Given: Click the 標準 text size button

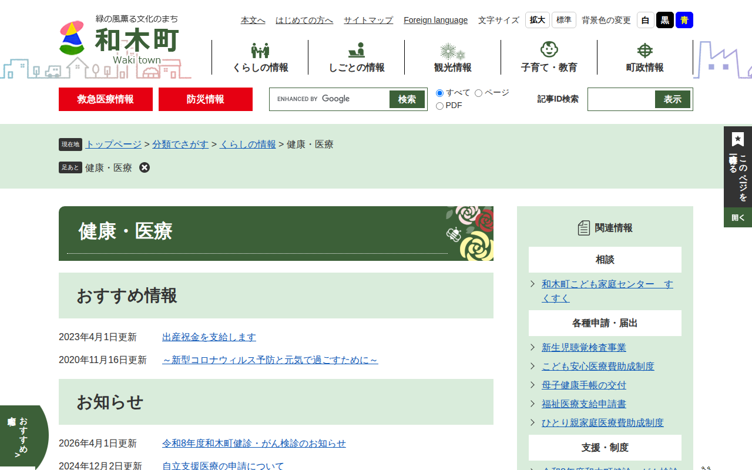Looking at the screenshot, I should click(x=564, y=20).
